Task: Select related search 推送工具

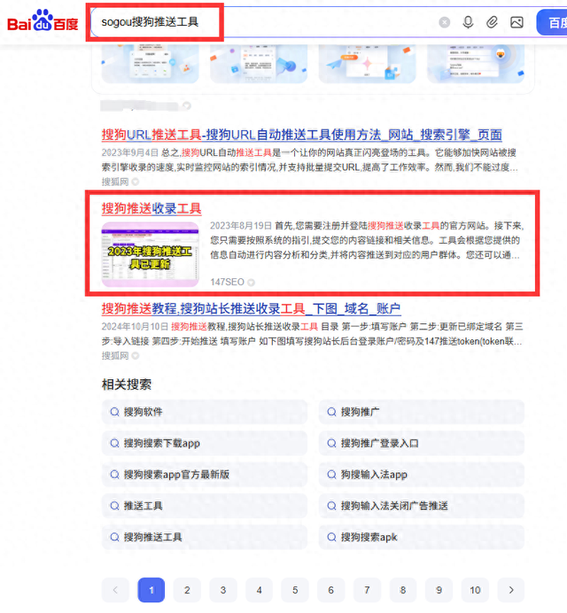Action: (x=205, y=506)
